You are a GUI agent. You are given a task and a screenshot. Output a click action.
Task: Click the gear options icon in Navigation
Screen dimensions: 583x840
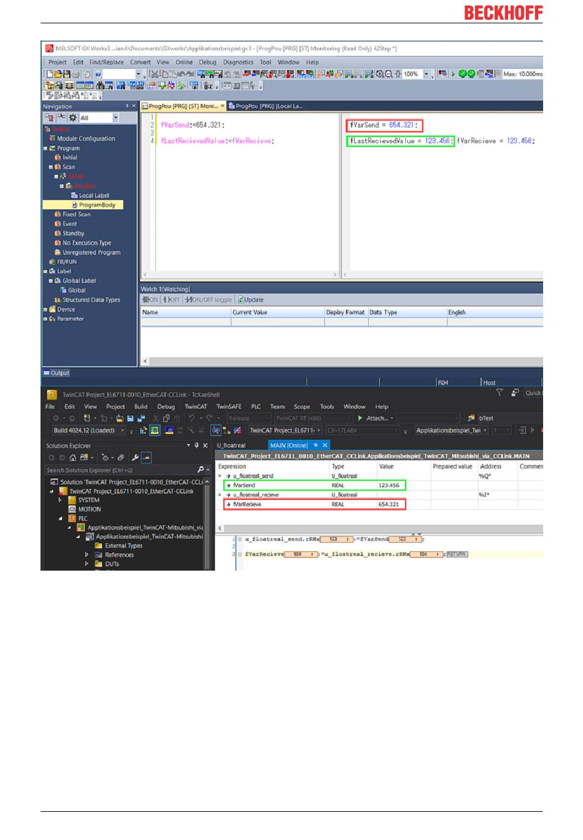(x=73, y=117)
